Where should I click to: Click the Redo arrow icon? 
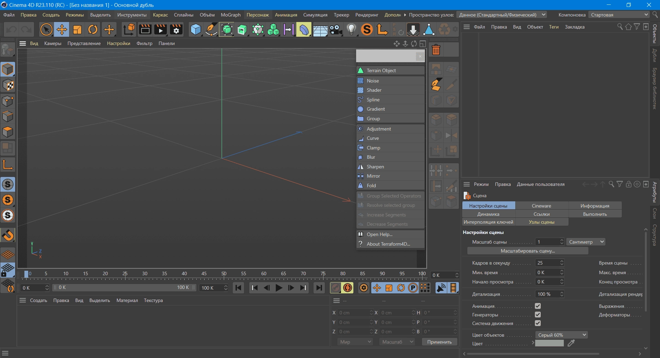pyautogui.click(x=26, y=30)
